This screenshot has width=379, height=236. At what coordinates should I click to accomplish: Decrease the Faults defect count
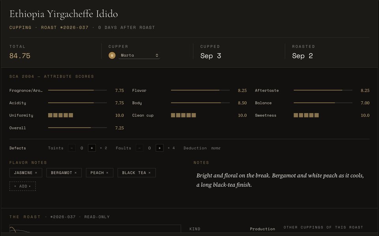(139, 148)
